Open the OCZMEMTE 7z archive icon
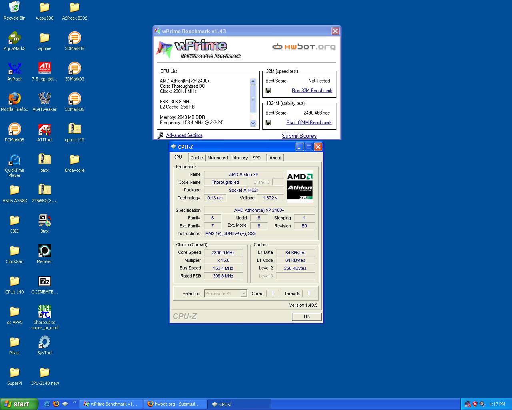Screen dimensions: 512x410 click(44, 285)
